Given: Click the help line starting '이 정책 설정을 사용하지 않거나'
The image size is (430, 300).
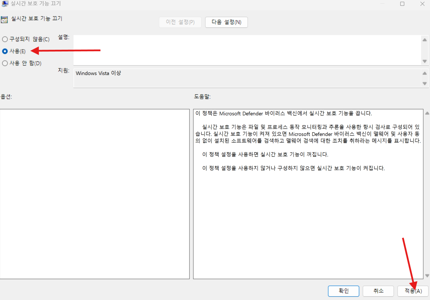Looking at the screenshot, I should pyautogui.click(x=294, y=168).
